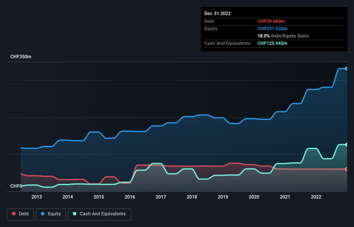Click the 2020 x-axis label
The height and width of the screenshot is (227, 354).
(254, 197)
